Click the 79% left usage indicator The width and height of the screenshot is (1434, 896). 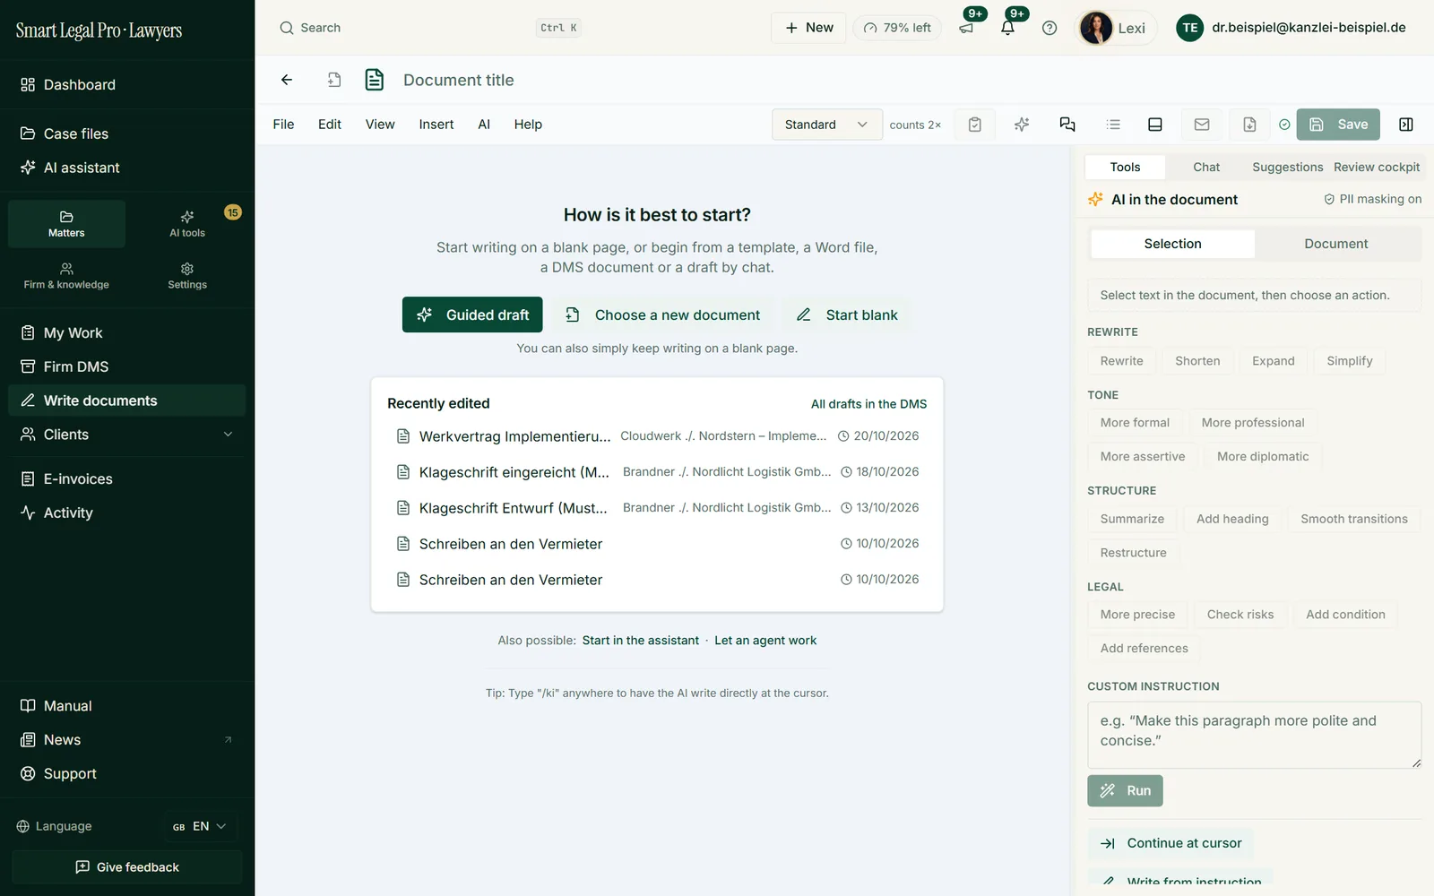[x=897, y=28]
